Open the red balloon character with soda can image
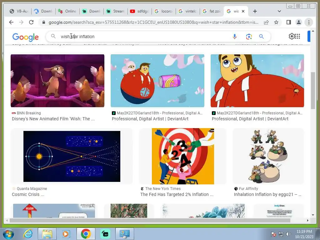The image size is (320, 240). tap(157, 81)
